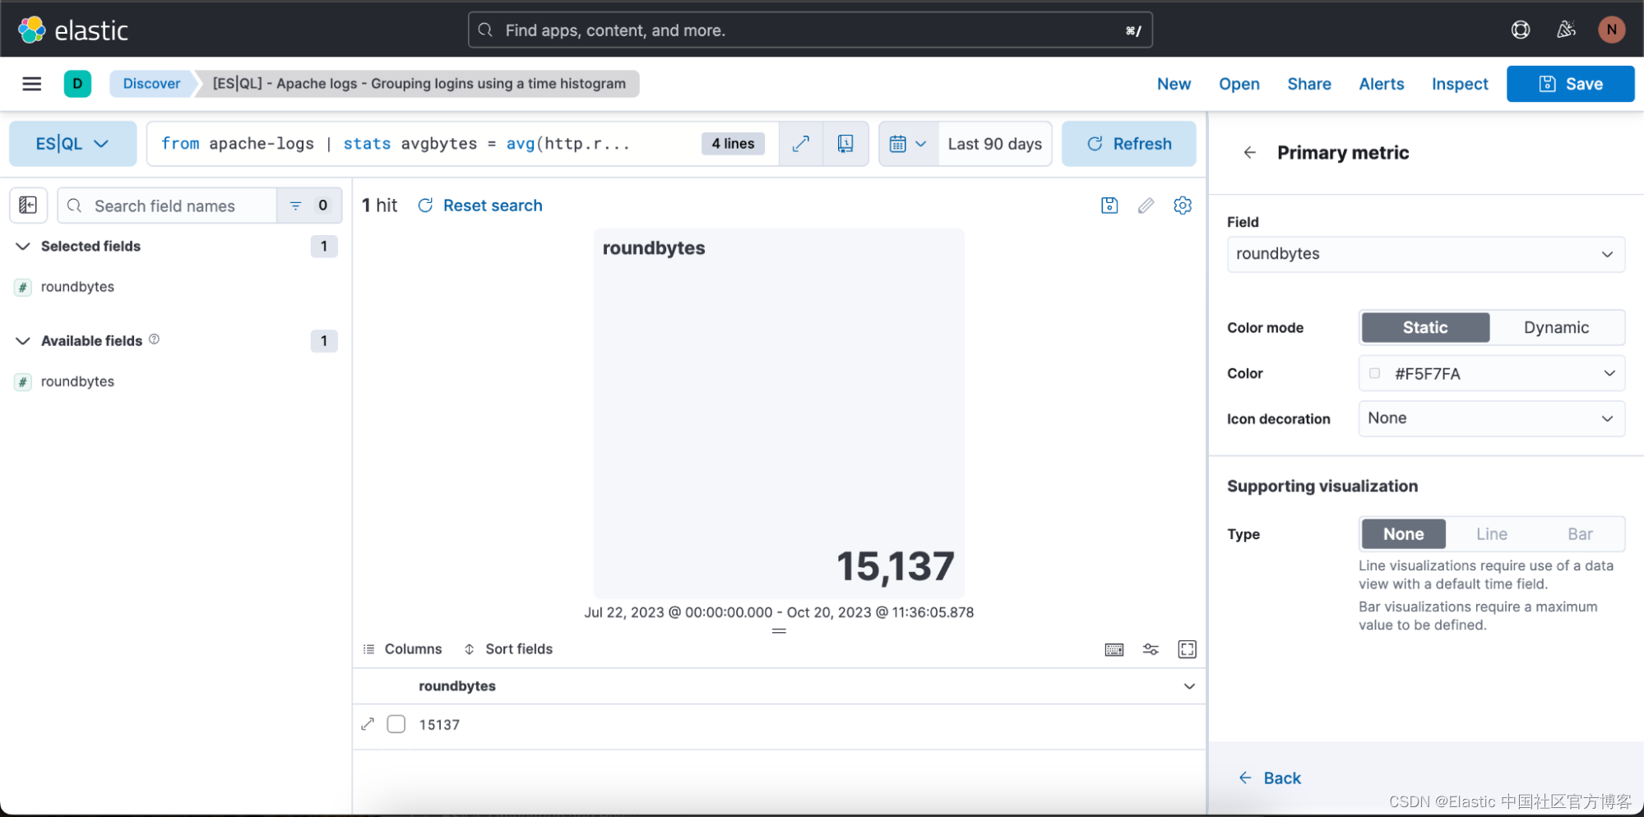Viewport: 1644px width, 817px height.
Task: Select roundbytes under Available fields
Action: pyautogui.click(x=77, y=381)
